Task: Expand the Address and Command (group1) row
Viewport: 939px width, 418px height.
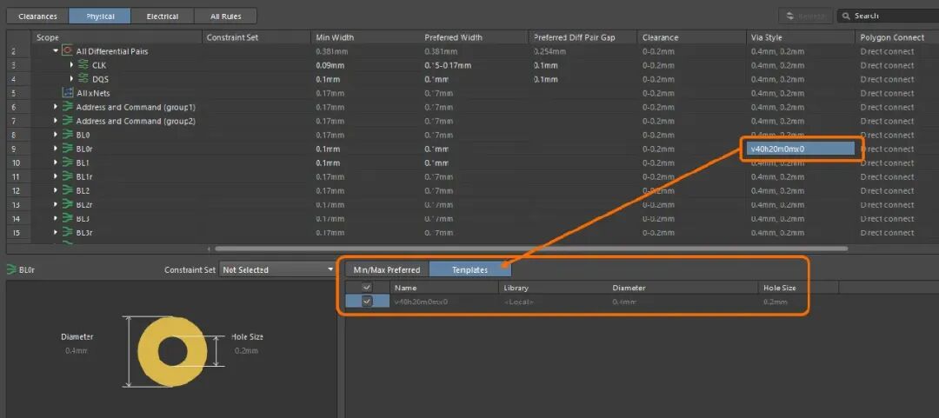Action: [x=56, y=107]
